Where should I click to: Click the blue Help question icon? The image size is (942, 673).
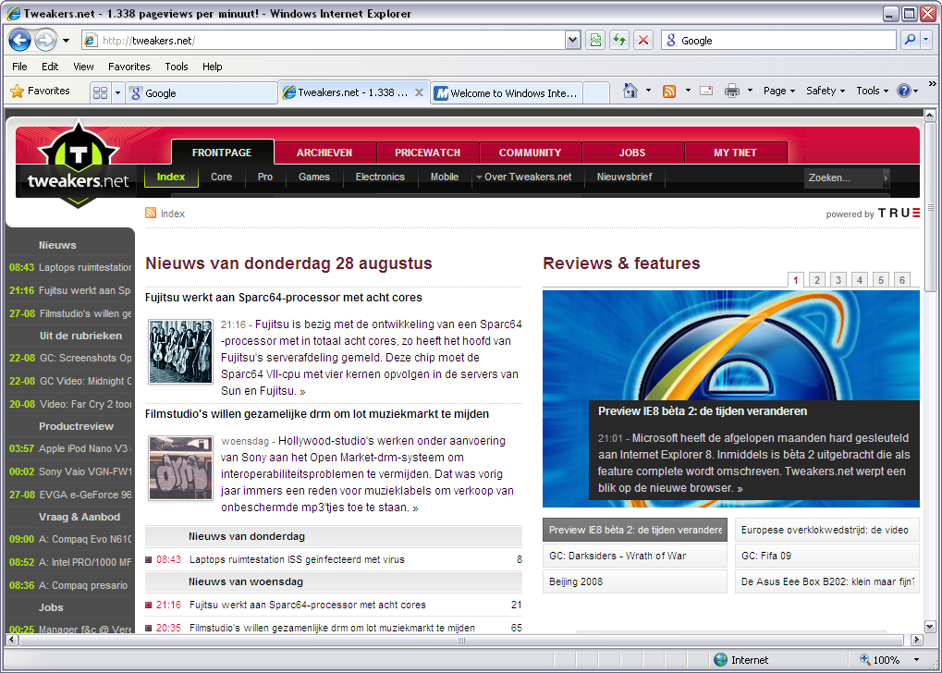click(x=903, y=91)
